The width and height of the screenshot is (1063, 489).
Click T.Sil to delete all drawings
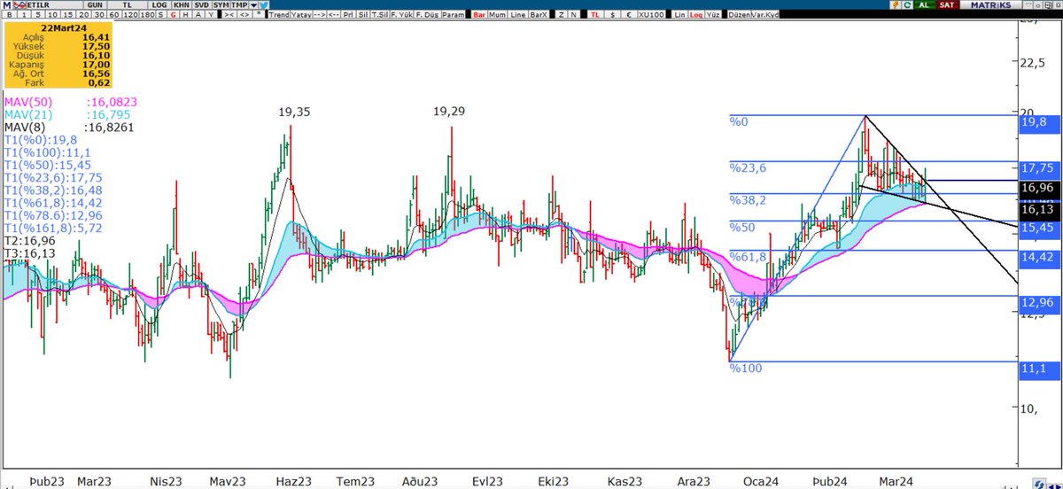pyautogui.click(x=380, y=15)
